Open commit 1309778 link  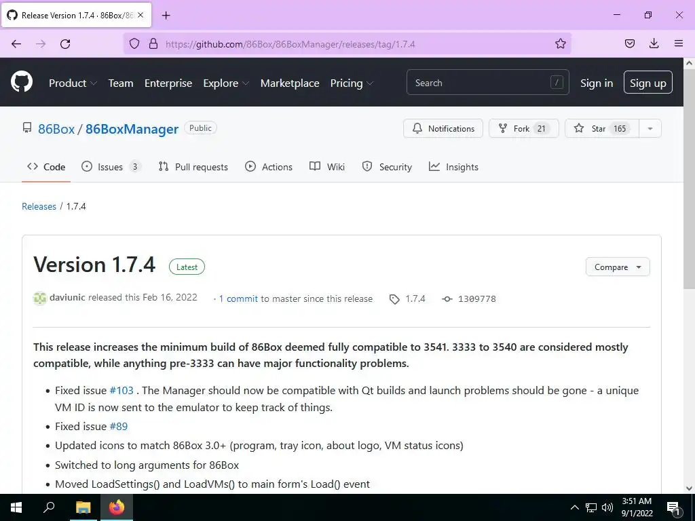tap(477, 298)
